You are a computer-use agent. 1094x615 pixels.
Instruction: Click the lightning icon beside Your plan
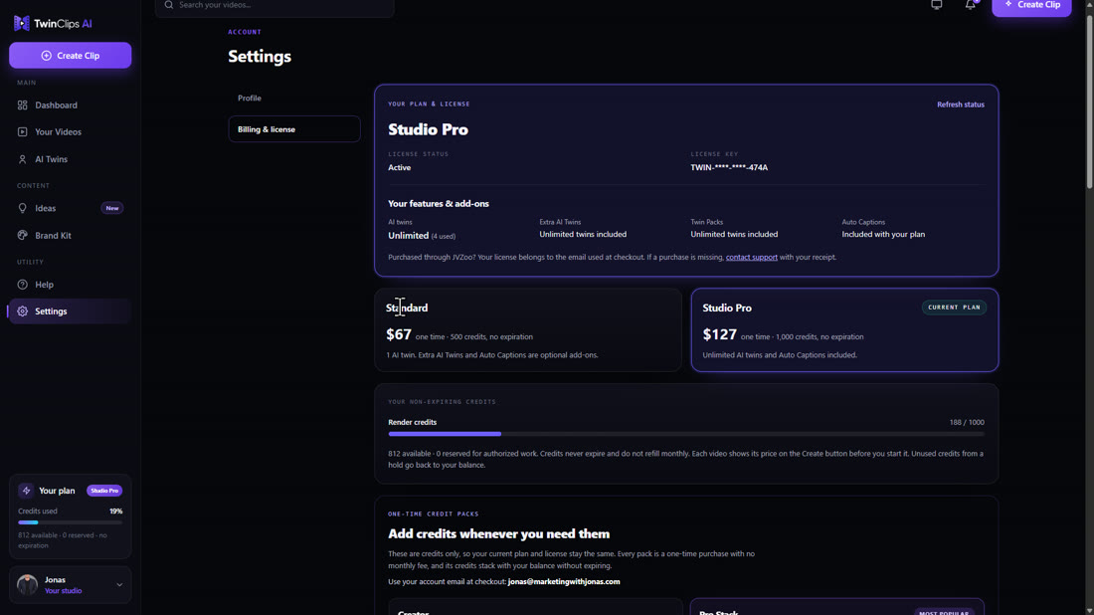[26, 491]
